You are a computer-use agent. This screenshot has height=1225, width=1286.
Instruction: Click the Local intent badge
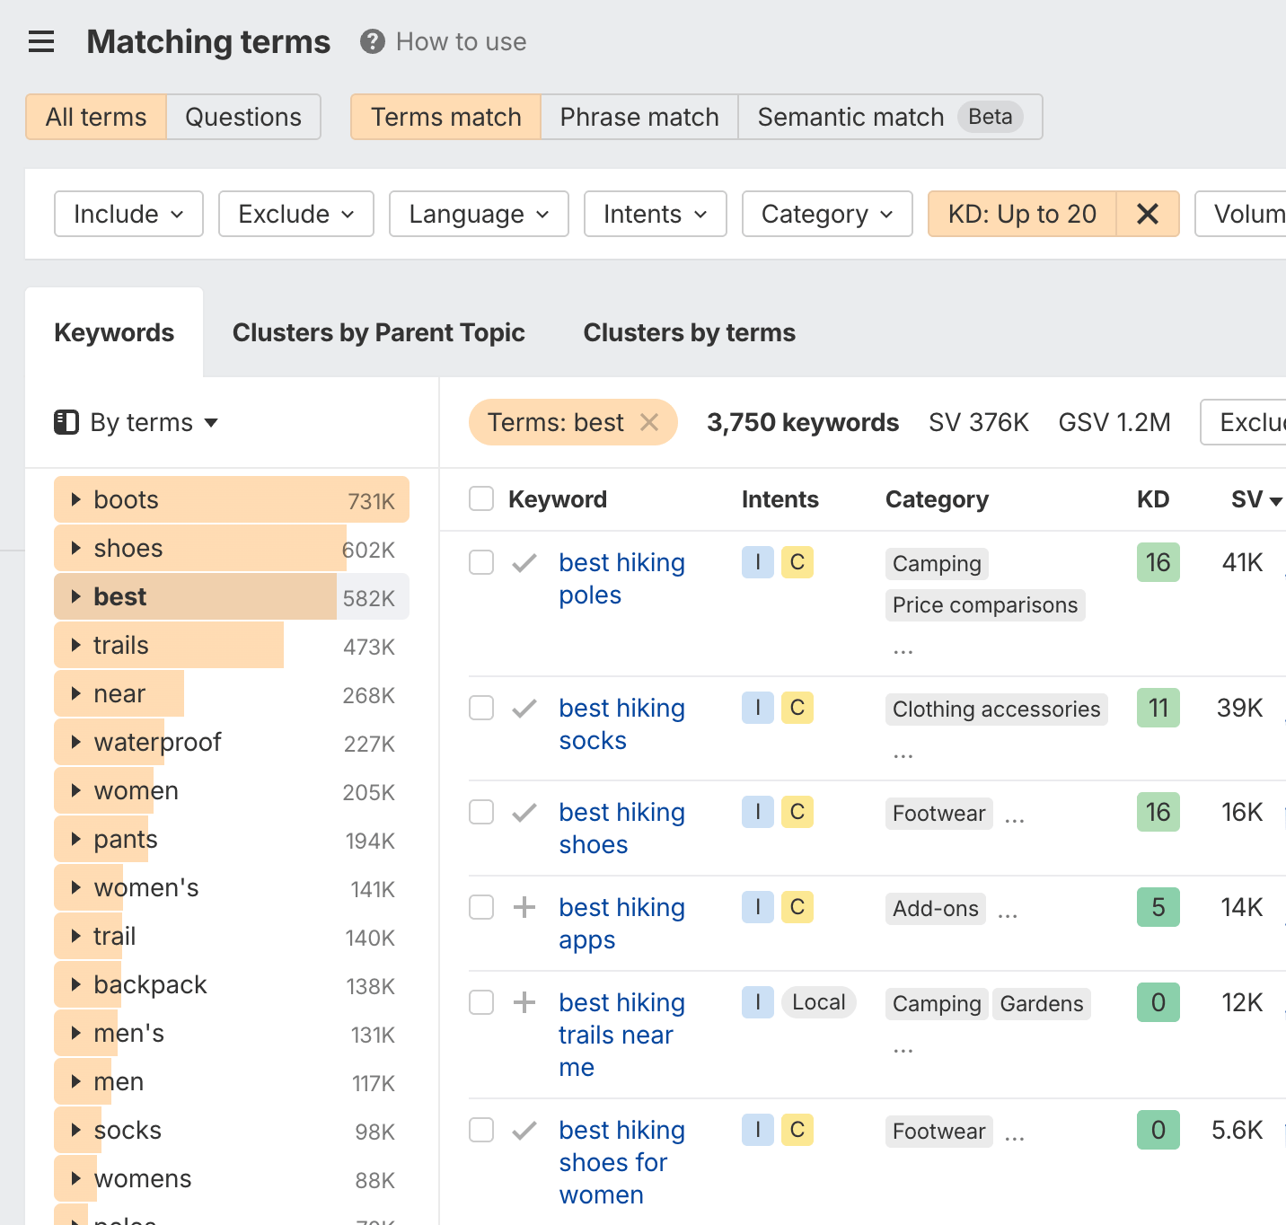click(819, 1002)
